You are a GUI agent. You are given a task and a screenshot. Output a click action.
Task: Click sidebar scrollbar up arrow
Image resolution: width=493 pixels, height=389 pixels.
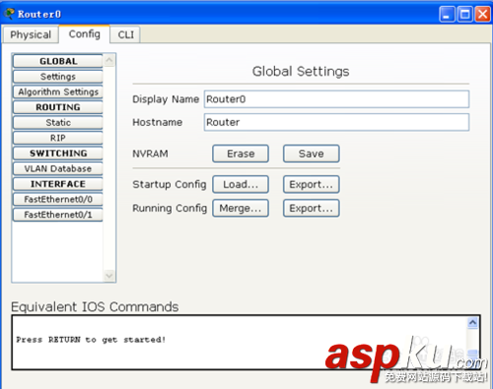[109, 60]
